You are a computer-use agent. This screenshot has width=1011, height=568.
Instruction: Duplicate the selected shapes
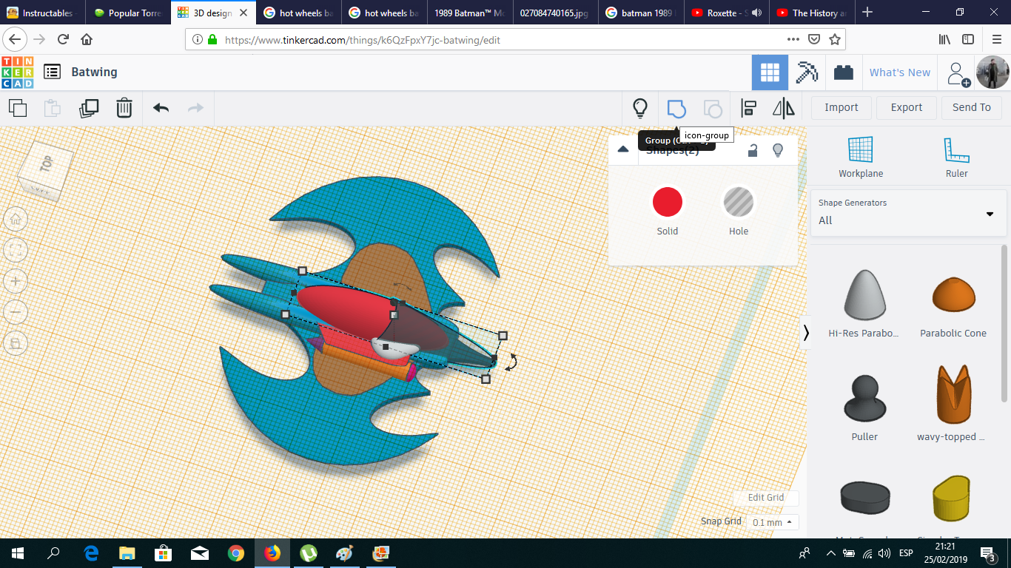(89, 108)
